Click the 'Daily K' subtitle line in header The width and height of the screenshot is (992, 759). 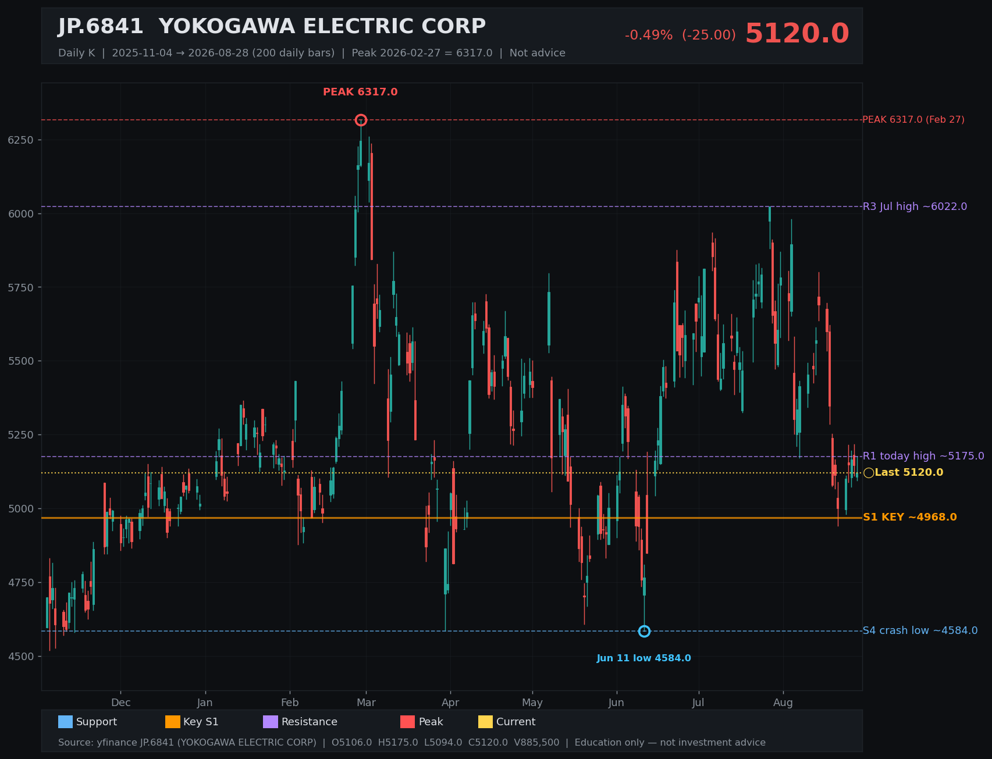[x=312, y=53]
